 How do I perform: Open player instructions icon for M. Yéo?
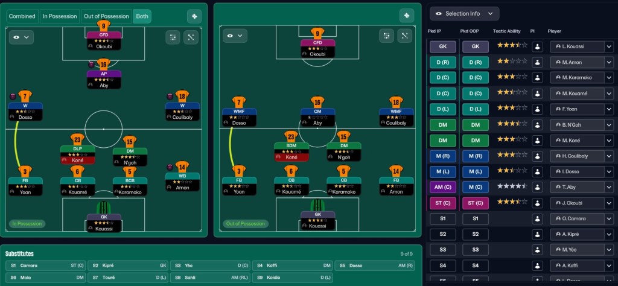click(537, 250)
